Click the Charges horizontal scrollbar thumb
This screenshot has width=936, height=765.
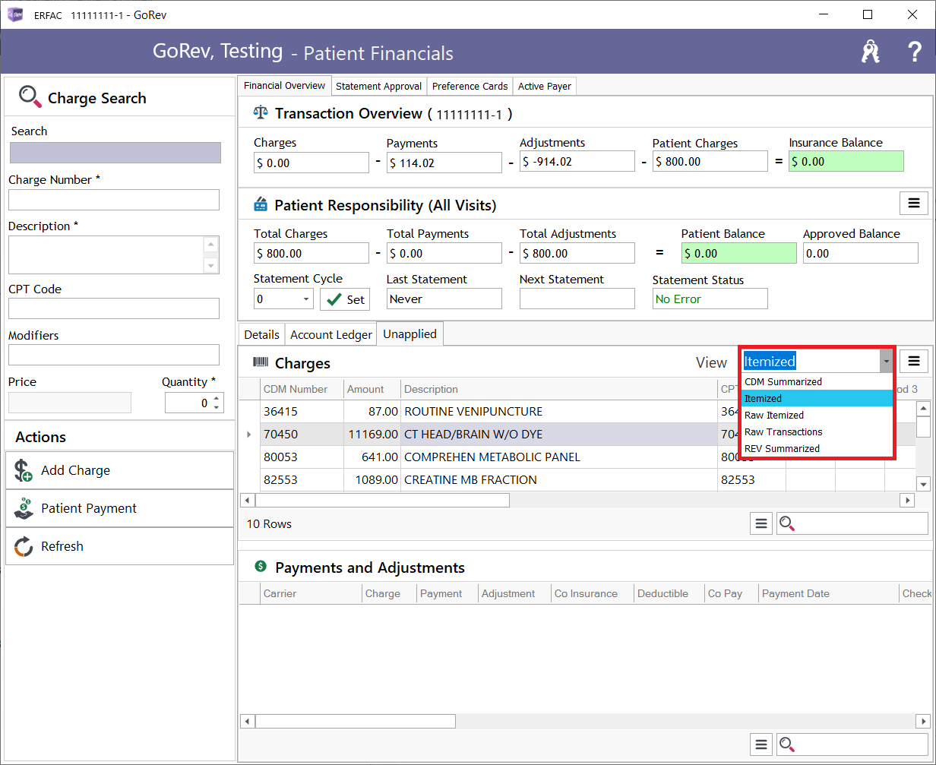(382, 500)
